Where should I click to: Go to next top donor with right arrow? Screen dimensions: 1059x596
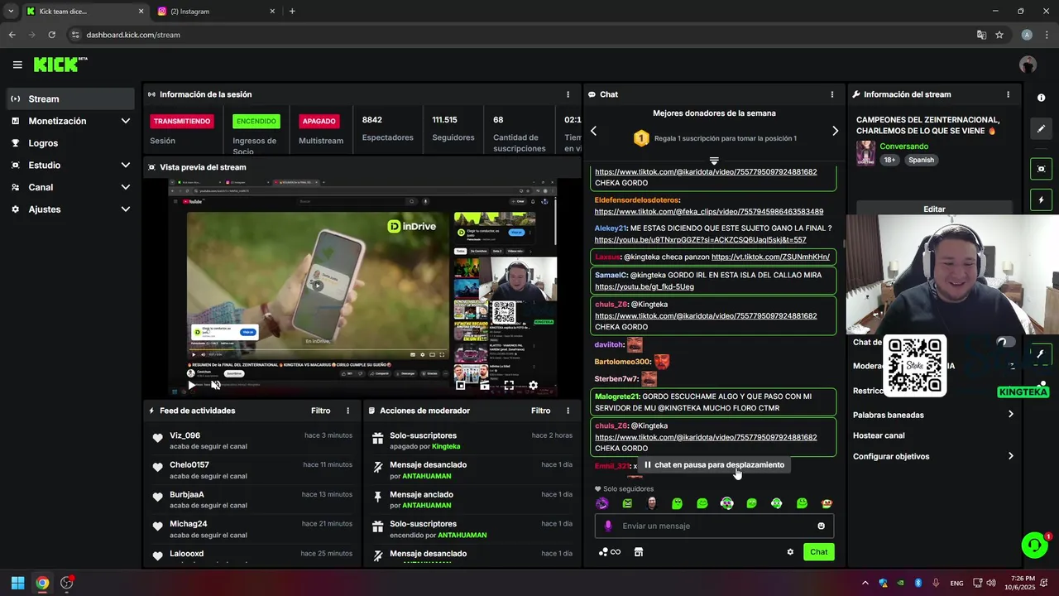(835, 131)
